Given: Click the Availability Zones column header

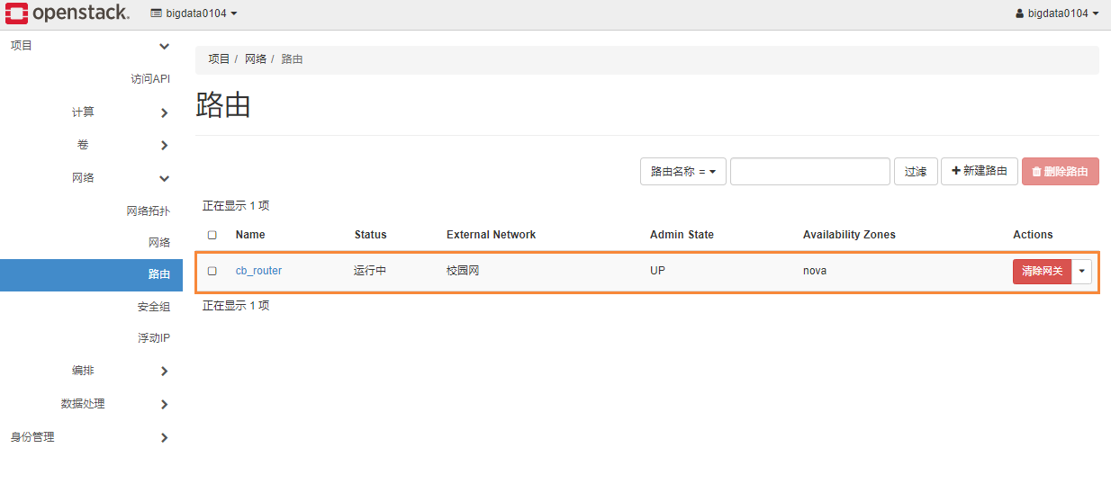Looking at the screenshot, I should coord(849,235).
